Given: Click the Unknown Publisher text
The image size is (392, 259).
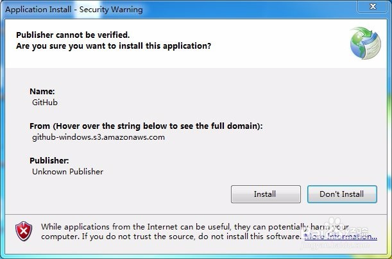Looking at the screenshot, I should [x=67, y=171].
